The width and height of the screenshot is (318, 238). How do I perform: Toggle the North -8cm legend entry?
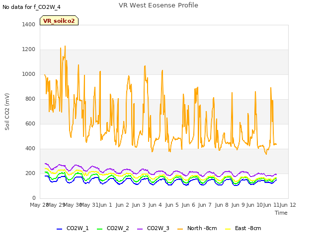click(x=197, y=228)
